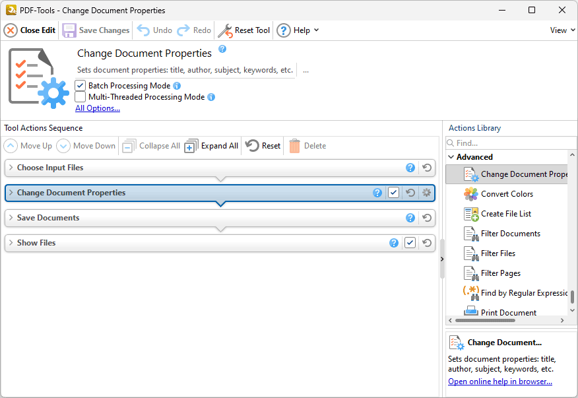The height and width of the screenshot is (398, 578).
Task: Select Change Document Properties in Actions Library
Action: click(507, 174)
